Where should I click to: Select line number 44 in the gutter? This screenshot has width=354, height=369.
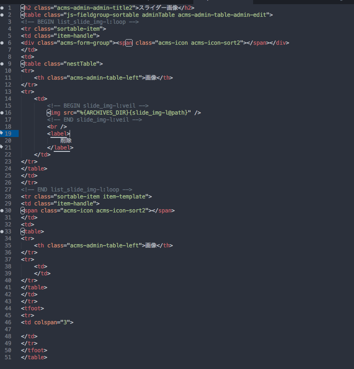8,308
